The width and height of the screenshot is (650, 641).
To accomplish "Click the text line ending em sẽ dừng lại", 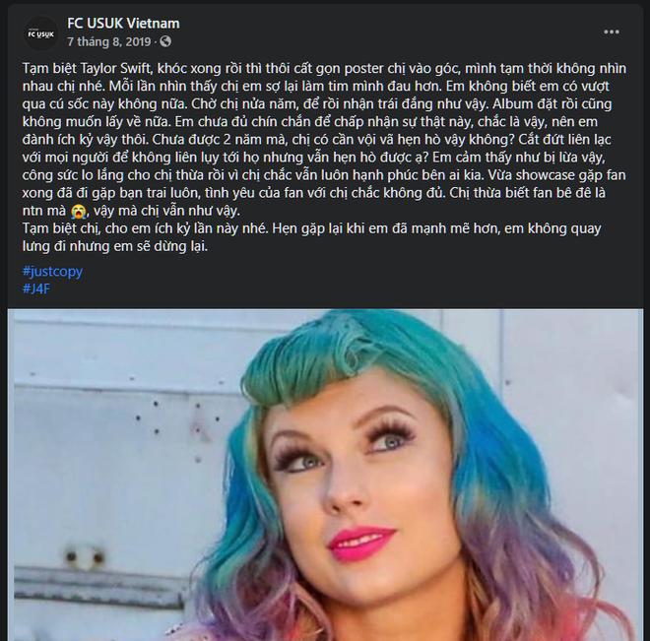I will (x=115, y=246).
